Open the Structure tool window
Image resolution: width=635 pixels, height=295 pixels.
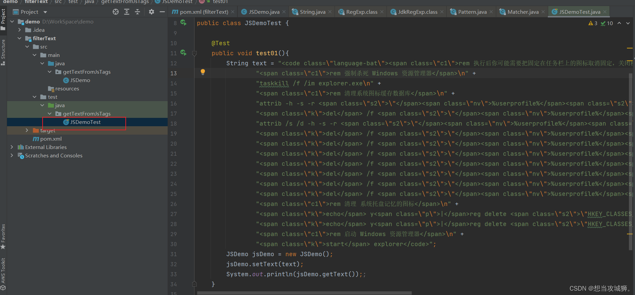[3, 52]
